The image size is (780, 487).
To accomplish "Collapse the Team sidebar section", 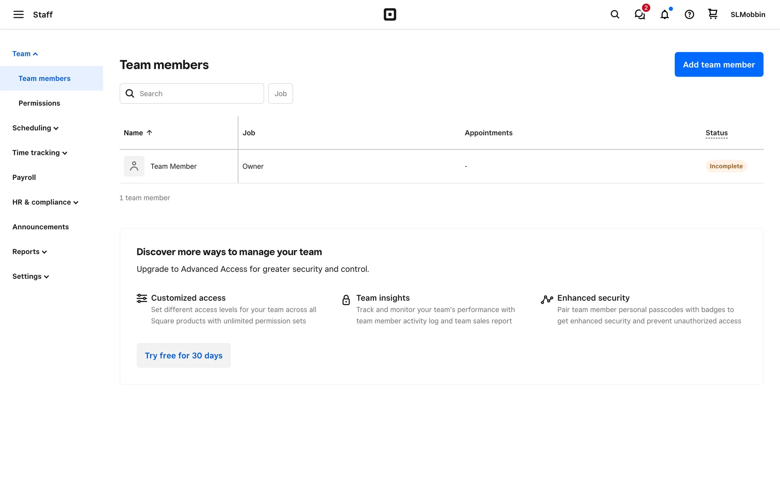I will (x=25, y=54).
